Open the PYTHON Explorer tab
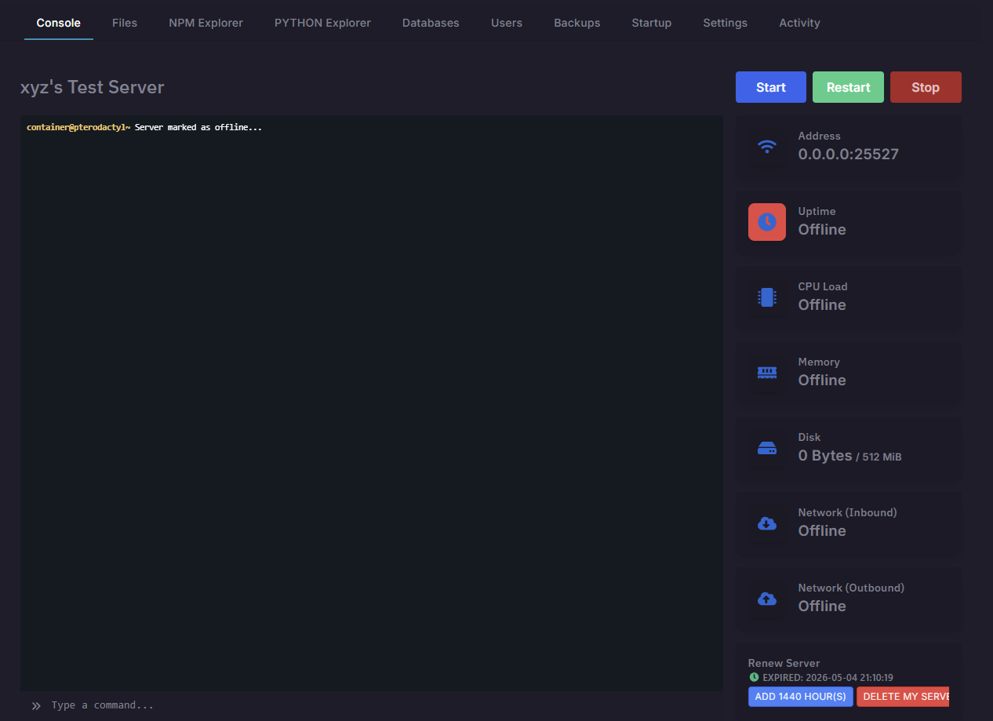993x721 pixels. 322,23
